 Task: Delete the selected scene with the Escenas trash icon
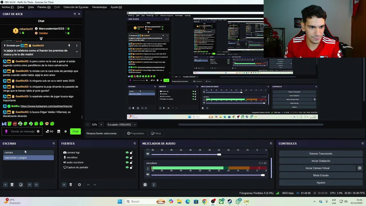[x=12, y=185]
